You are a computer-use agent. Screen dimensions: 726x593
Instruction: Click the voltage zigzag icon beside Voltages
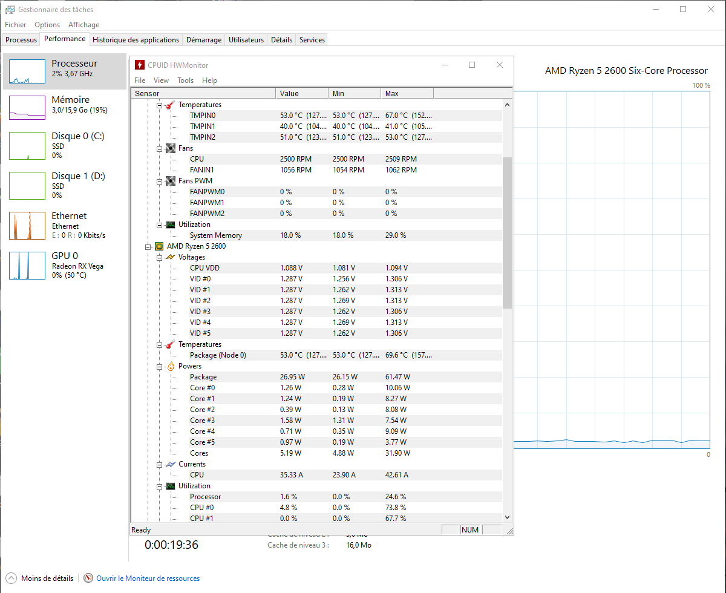tap(171, 257)
